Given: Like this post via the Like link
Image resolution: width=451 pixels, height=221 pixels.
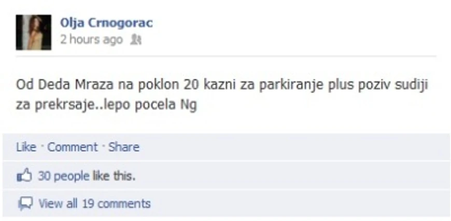Looking at the screenshot, I should click(26, 147).
